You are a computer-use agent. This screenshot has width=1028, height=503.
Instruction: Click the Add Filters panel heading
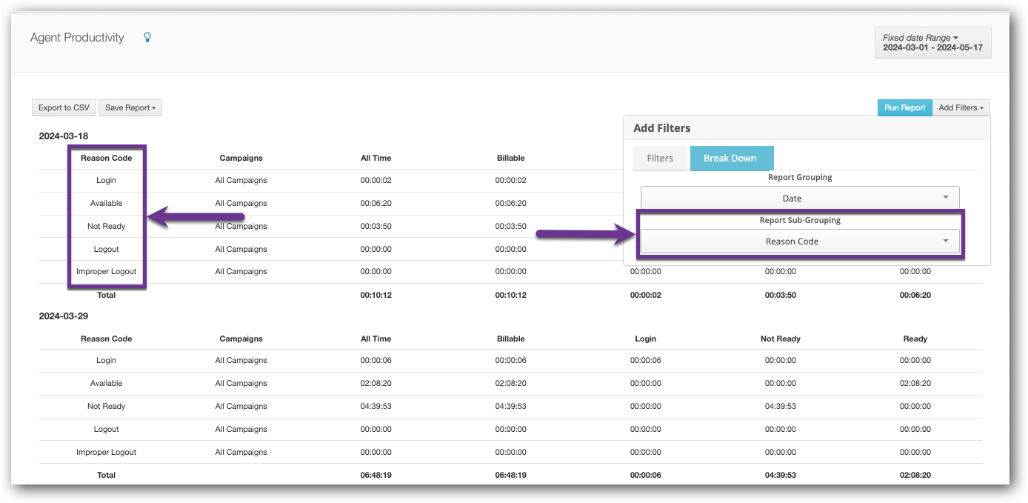[661, 128]
